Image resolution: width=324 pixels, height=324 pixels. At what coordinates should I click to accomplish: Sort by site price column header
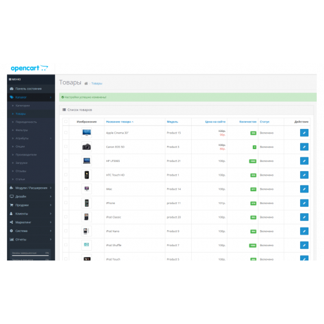pyautogui.click(x=215, y=122)
